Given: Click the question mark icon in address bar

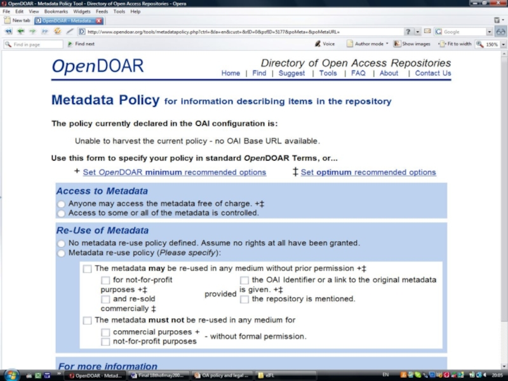Looking at the screenshot, I should (x=408, y=32).
